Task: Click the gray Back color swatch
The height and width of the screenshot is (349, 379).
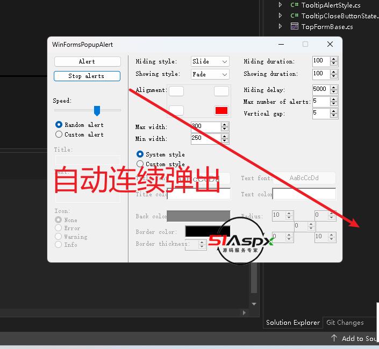Action: (x=198, y=216)
